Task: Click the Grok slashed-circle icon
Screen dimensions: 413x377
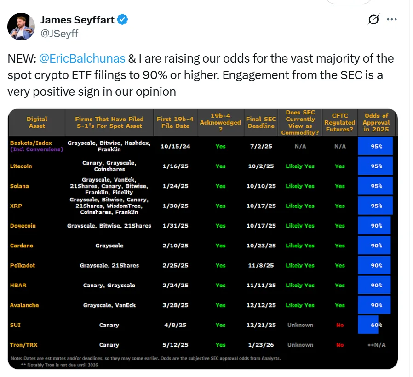Action: pos(373,20)
